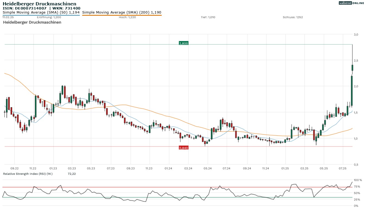Click the 25% RSI axis label

coord(357,199)
